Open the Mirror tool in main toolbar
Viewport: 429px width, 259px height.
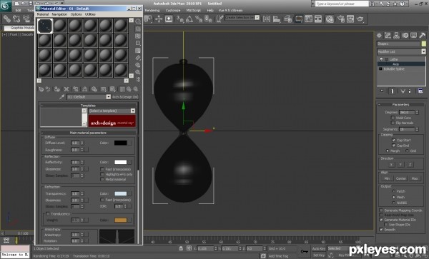click(267, 19)
